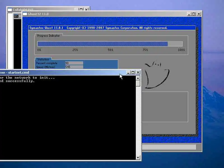The width and height of the screenshot is (224, 168).
Task: Click the Ghost progress indicator bar
Action: [110, 44]
